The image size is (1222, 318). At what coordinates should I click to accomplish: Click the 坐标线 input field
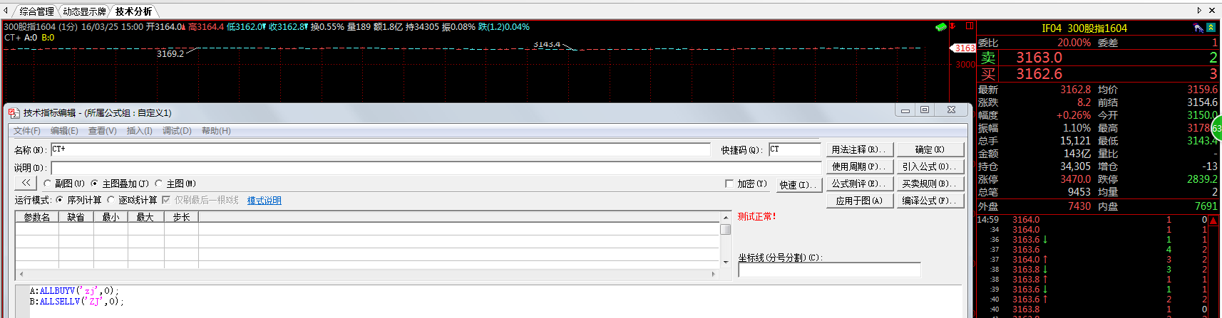tap(829, 270)
